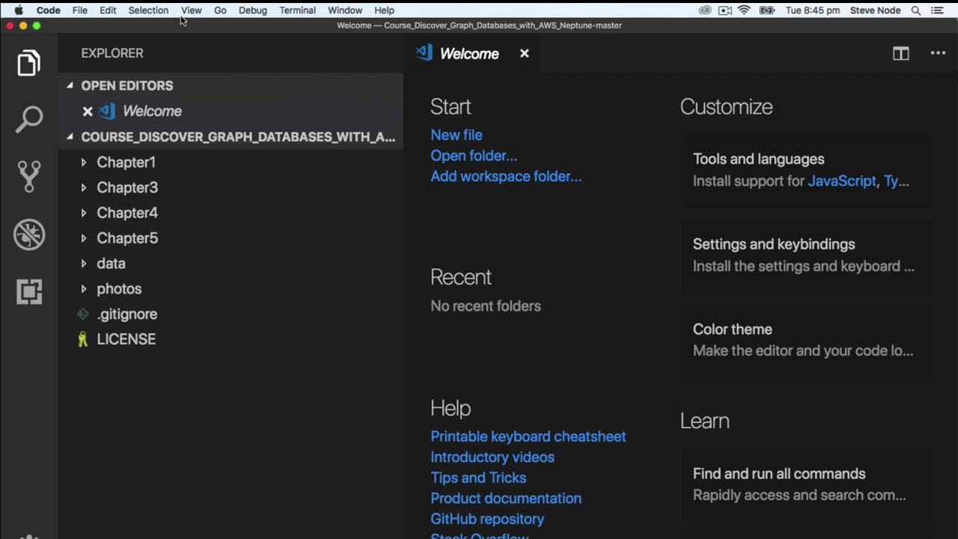Open the Notification Center list icon
The width and height of the screenshot is (958, 539).
[936, 10]
